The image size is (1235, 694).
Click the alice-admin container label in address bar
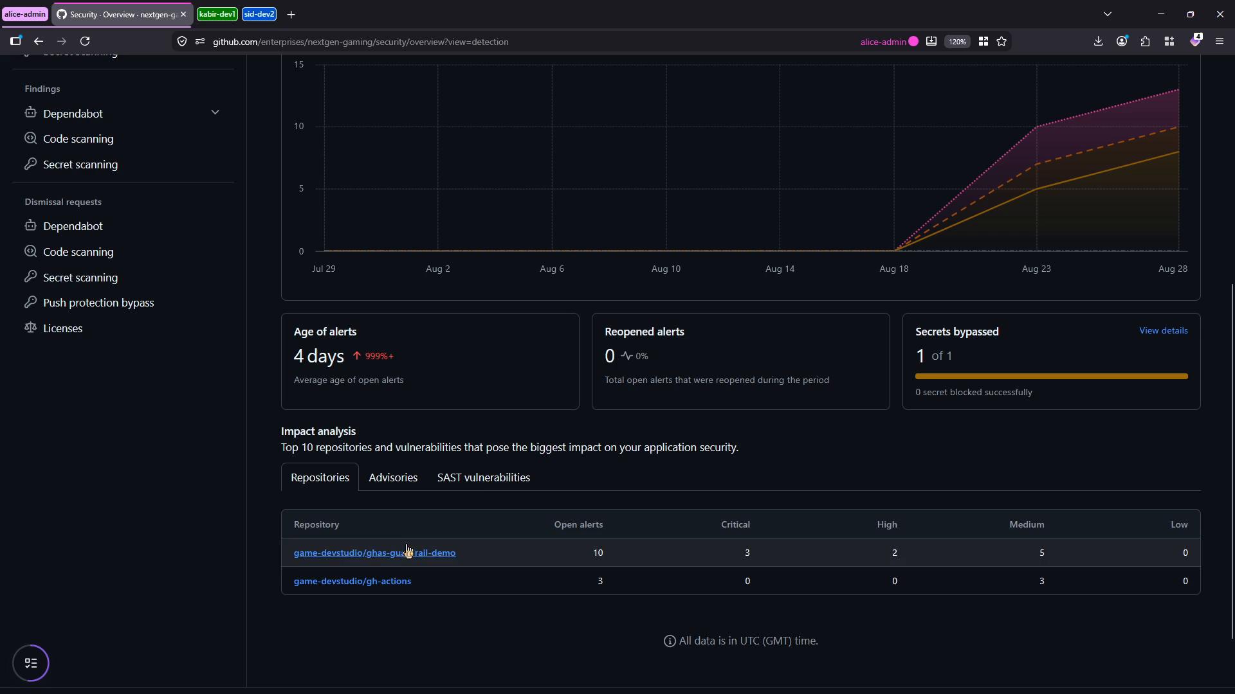889,42
